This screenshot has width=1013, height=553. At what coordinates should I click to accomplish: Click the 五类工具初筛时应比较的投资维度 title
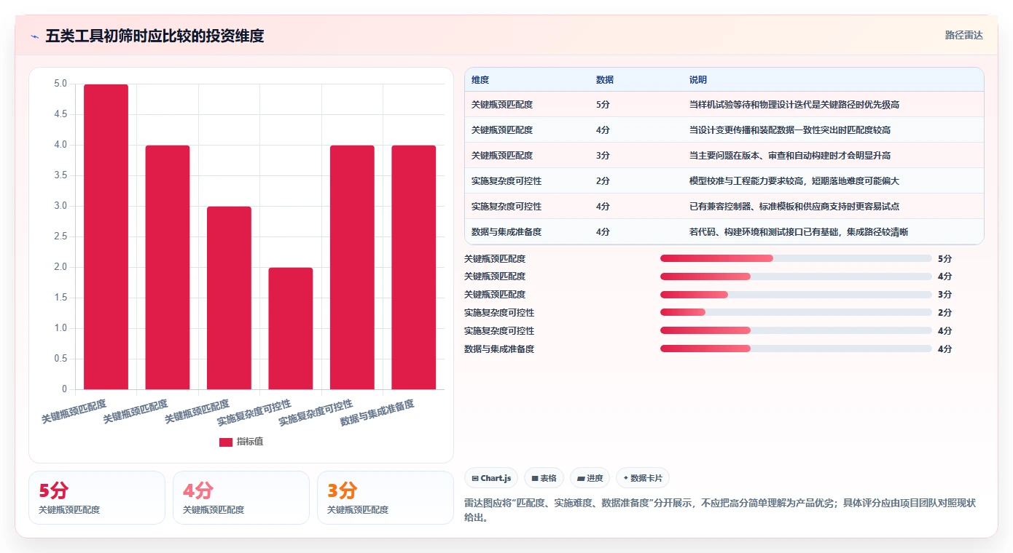[155, 36]
